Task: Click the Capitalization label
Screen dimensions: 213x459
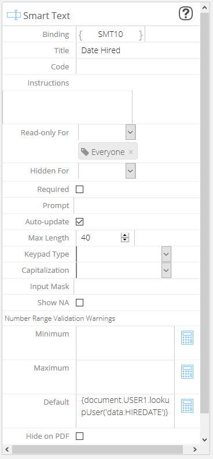Action: coord(45,270)
